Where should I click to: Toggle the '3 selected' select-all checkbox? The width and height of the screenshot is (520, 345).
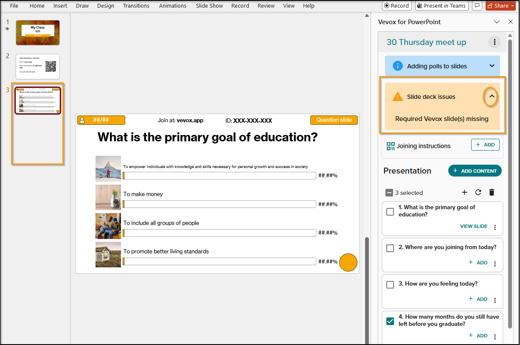pyautogui.click(x=389, y=193)
